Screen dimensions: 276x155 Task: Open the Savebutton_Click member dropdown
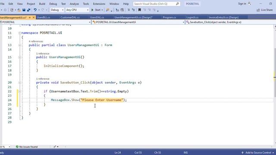tap(231, 22)
